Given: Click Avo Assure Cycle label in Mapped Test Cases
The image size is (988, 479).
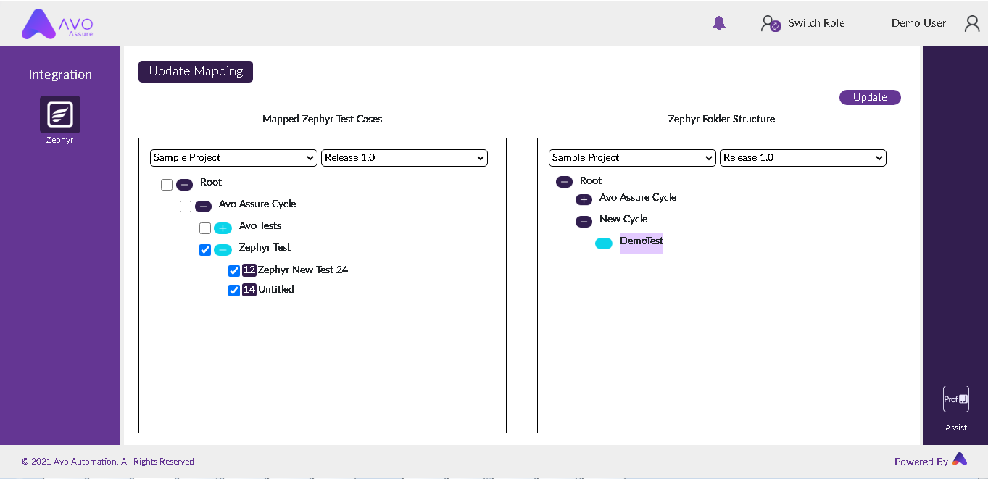Looking at the screenshot, I should point(257,204).
